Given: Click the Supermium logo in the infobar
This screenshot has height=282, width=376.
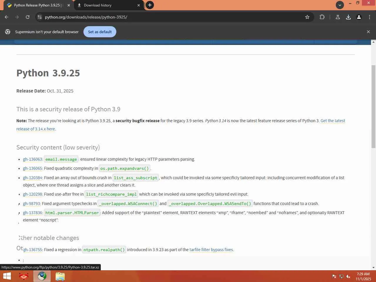Looking at the screenshot, I should [x=8, y=32].
